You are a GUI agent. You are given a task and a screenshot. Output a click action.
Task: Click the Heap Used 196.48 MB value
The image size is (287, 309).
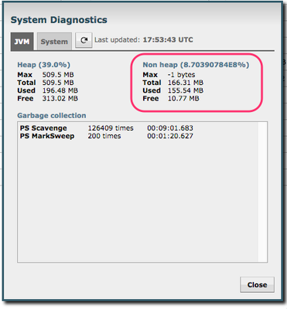click(x=60, y=90)
